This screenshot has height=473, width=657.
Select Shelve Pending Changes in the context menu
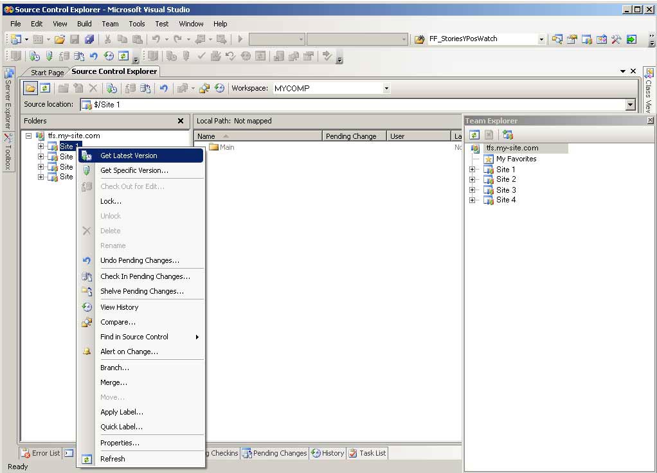coord(141,291)
